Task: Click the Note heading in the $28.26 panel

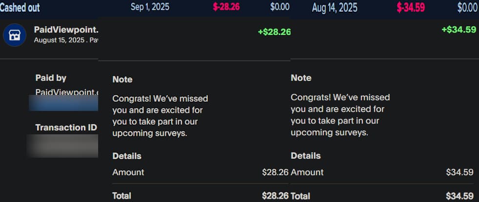Action: 123,79
